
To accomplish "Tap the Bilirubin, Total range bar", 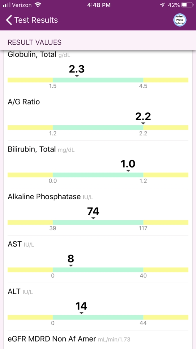I will tap(98, 175).
